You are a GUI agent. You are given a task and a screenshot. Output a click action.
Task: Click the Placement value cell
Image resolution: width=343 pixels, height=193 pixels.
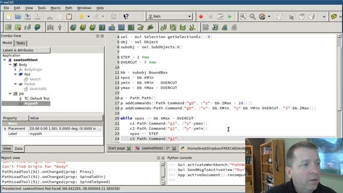click(x=65, y=129)
